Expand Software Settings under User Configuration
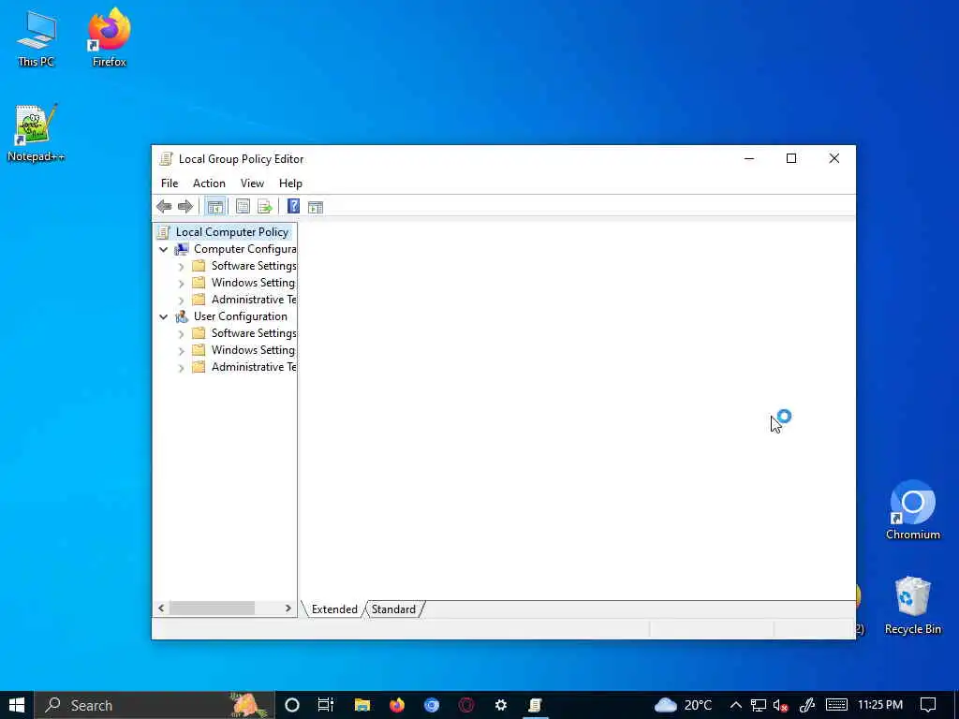959x719 pixels. tap(181, 334)
